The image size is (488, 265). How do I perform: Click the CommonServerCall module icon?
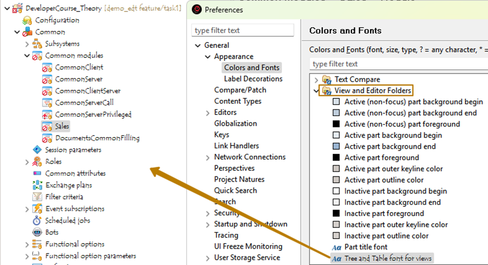(x=47, y=103)
